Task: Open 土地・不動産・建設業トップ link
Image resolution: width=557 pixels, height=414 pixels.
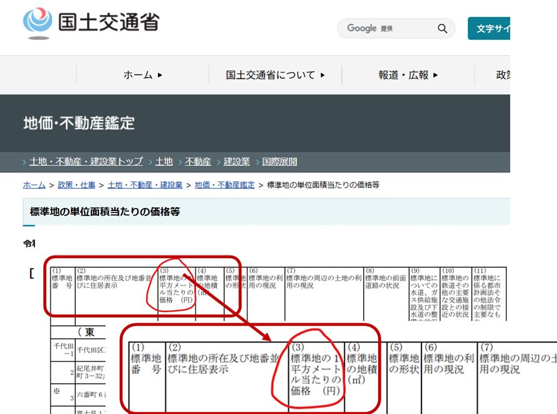Action: (x=86, y=162)
